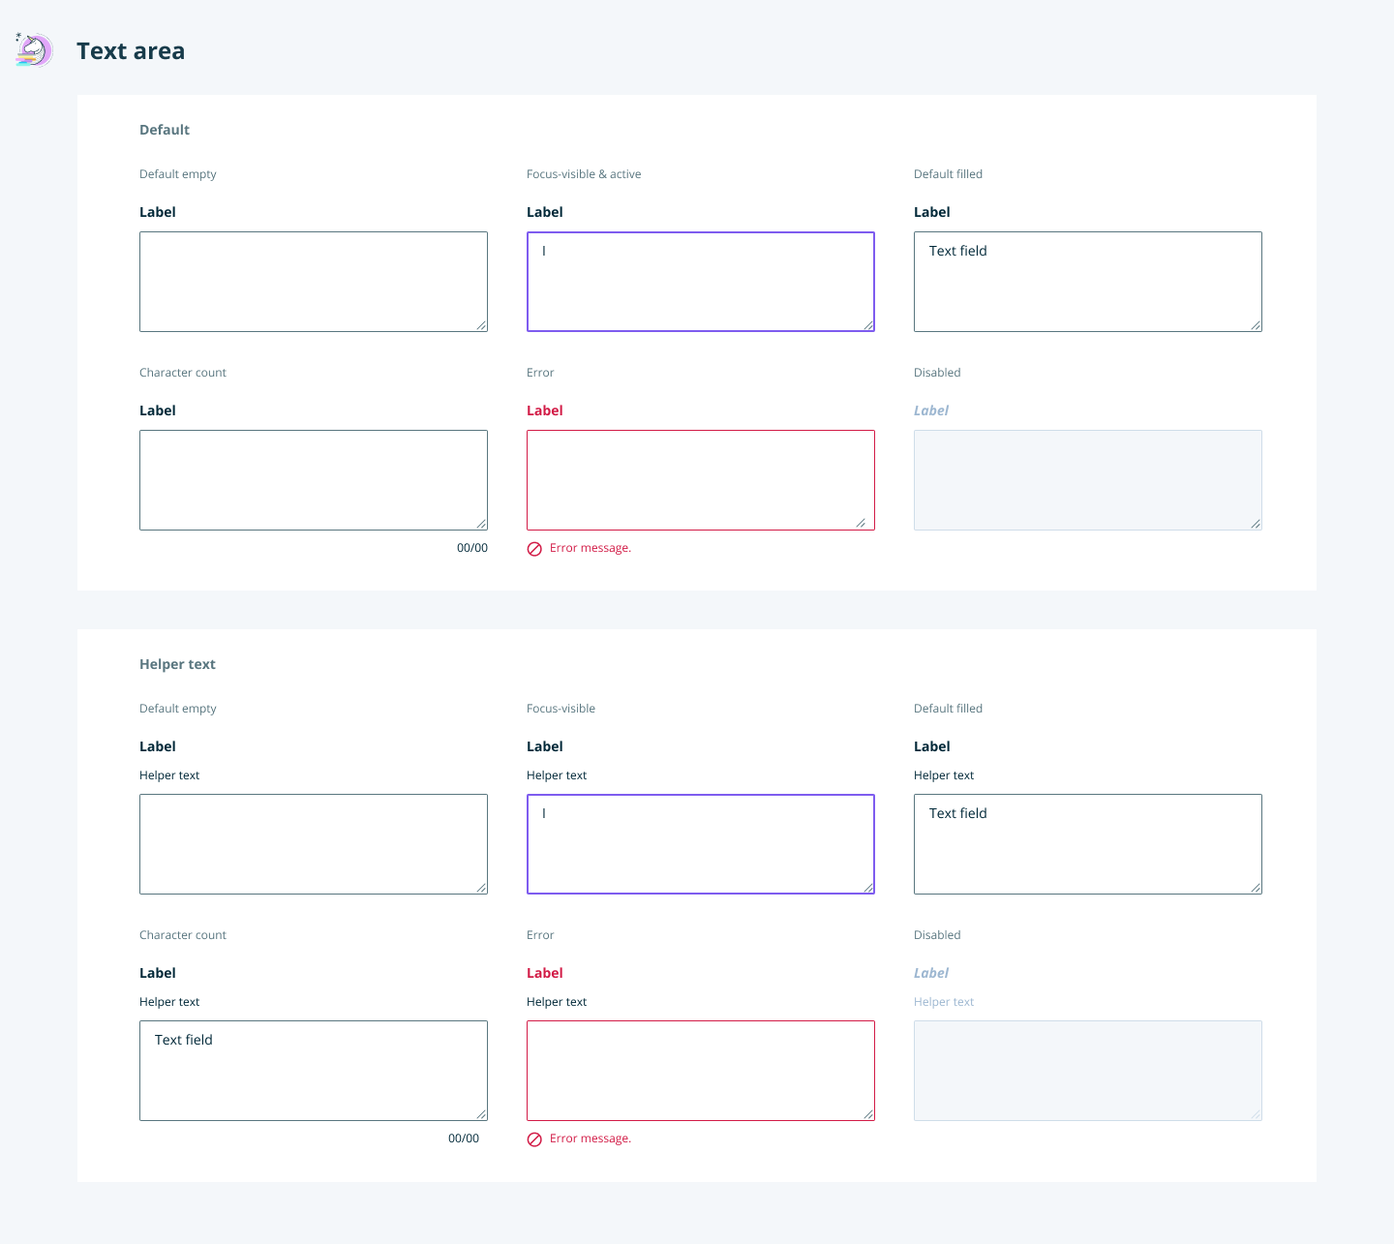Click resize handle of Default section's Error textarea
This screenshot has width=1394, height=1244.
tap(861, 523)
